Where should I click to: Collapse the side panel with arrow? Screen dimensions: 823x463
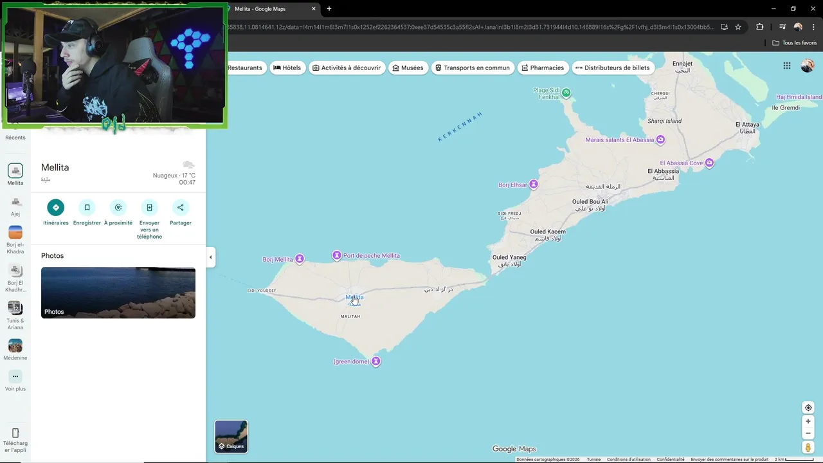210,257
